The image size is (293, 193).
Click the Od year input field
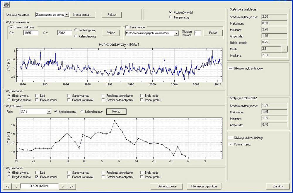31,33
